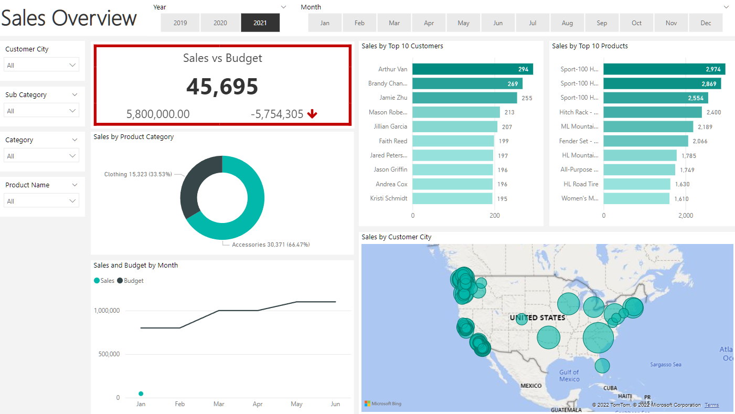Select the HL Road Tire product bar
This screenshot has width=735, height=414.
coord(637,184)
